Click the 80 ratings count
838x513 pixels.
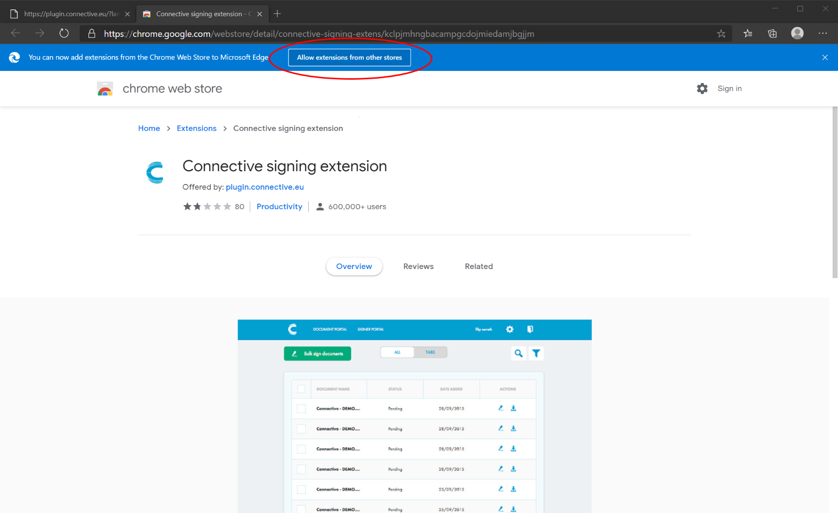tap(239, 207)
